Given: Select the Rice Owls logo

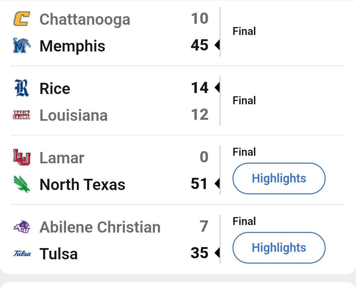Looking at the screenshot, I should point(22,88).
